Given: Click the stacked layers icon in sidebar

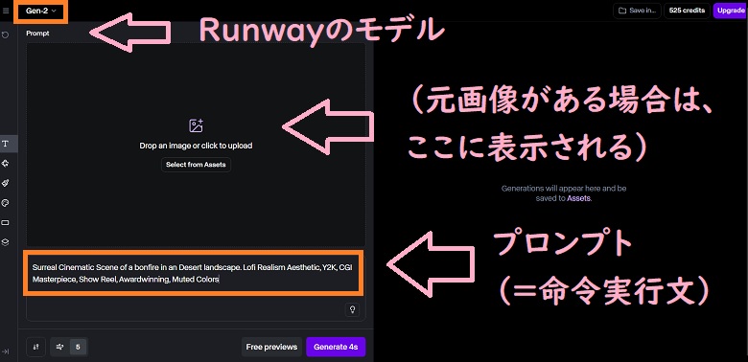Looking at the screenshot, I should pyautogui.click(x=6, y=242).
